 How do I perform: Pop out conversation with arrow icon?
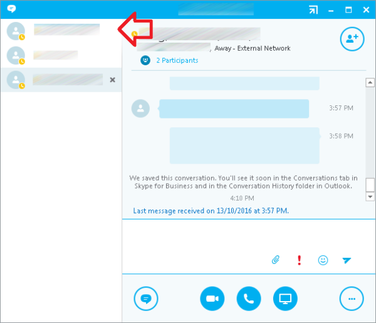(x=313, y=10)
